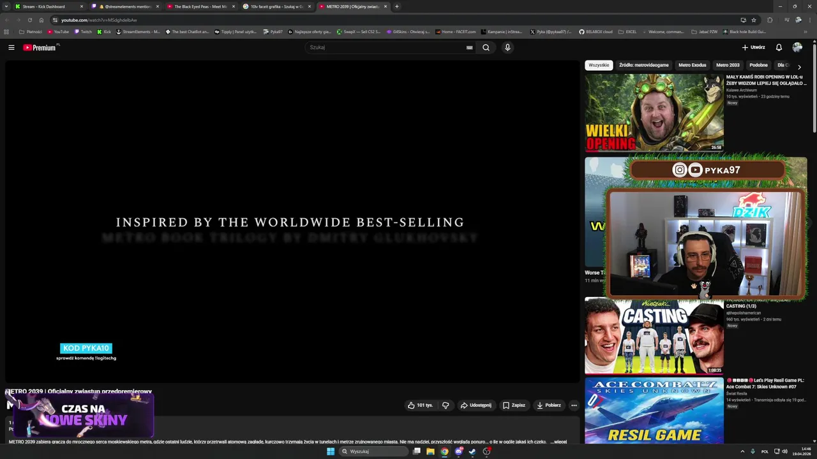Open the Kuławe Archiwum channel
This screenshot has width=817, height=459.
pos(742,90)
